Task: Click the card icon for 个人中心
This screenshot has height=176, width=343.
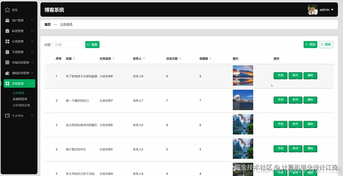Action: tap(7, 116)
